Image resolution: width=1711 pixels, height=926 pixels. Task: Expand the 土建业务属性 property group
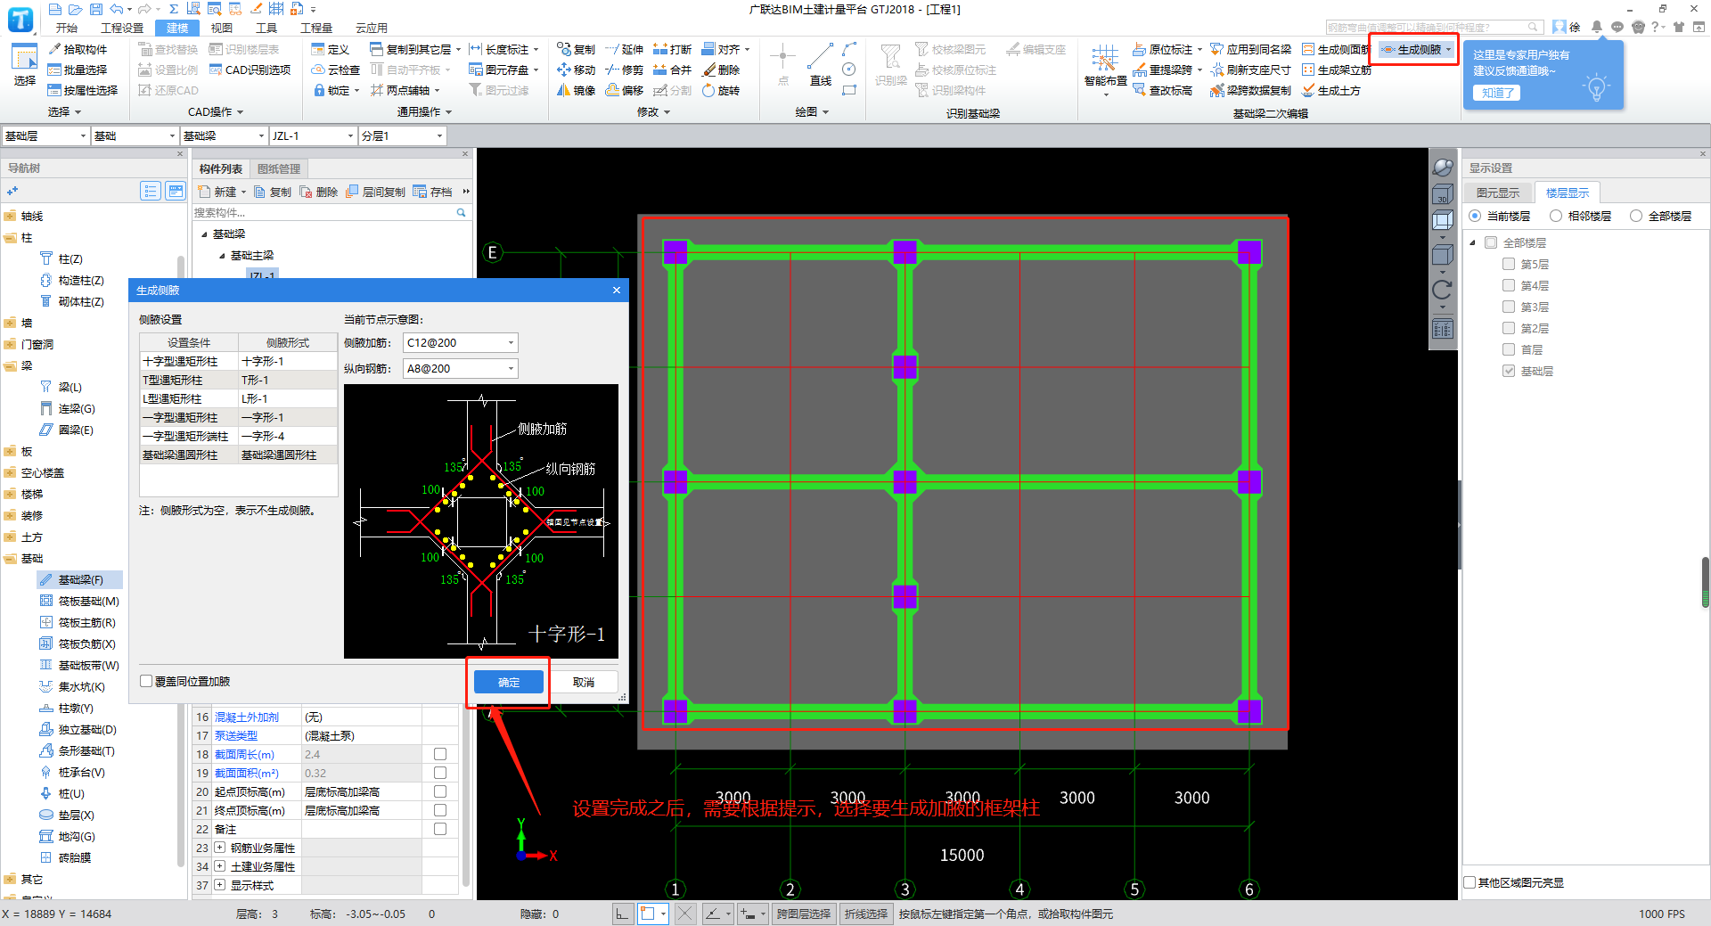[x=219, y=866]
